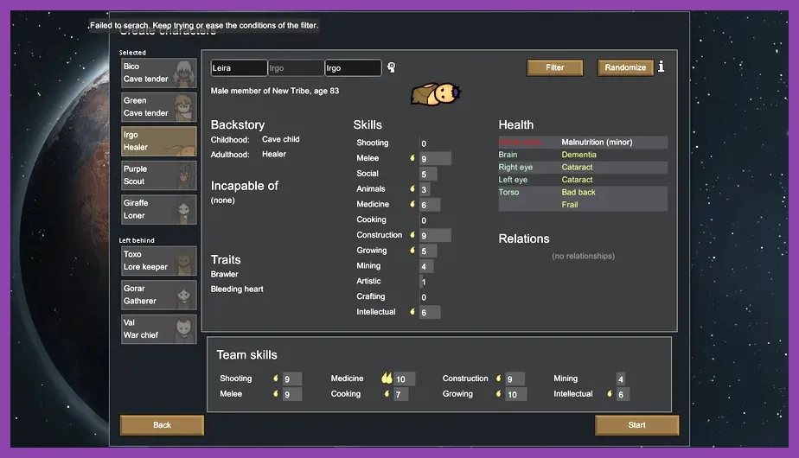
Task: Start the game
Action: [637, 425]
